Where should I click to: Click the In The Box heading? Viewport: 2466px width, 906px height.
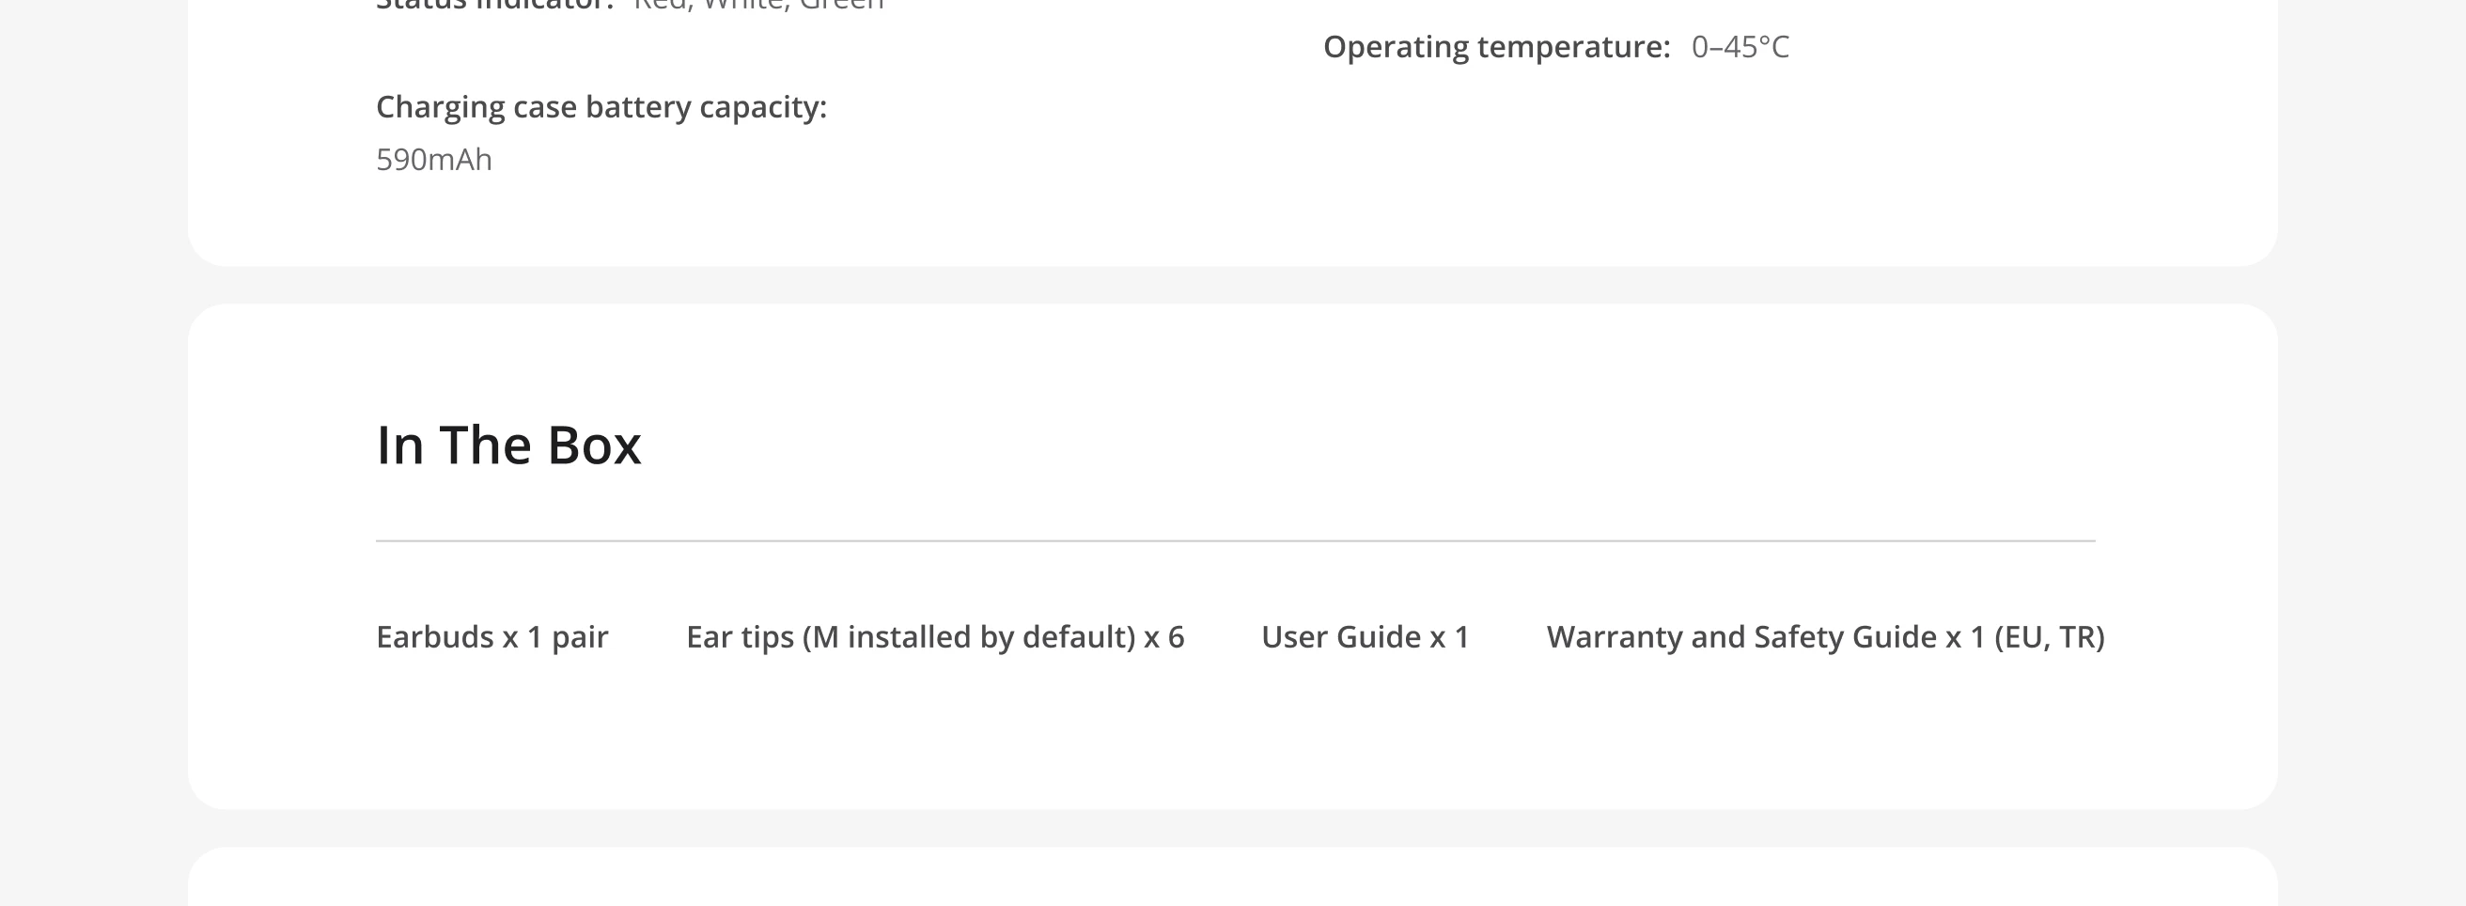tap(508, 445)
